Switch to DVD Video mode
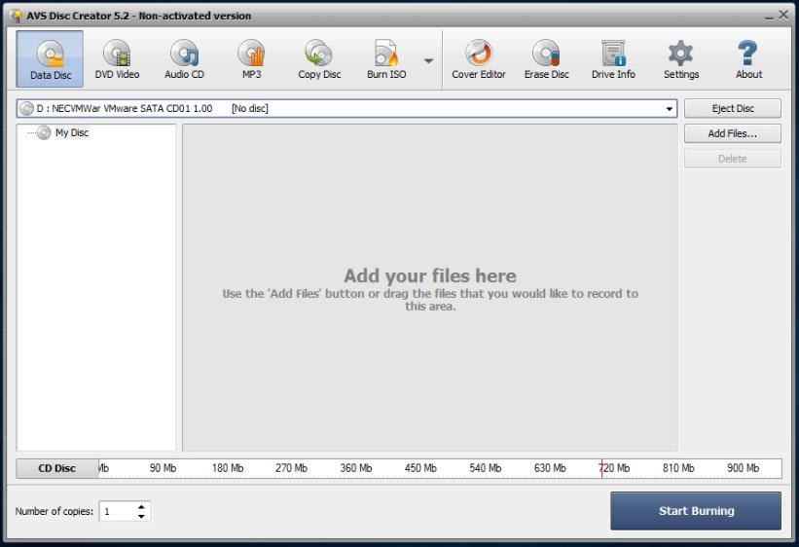The height and width of the screenshot is (547, 799). tap(117, 58)
